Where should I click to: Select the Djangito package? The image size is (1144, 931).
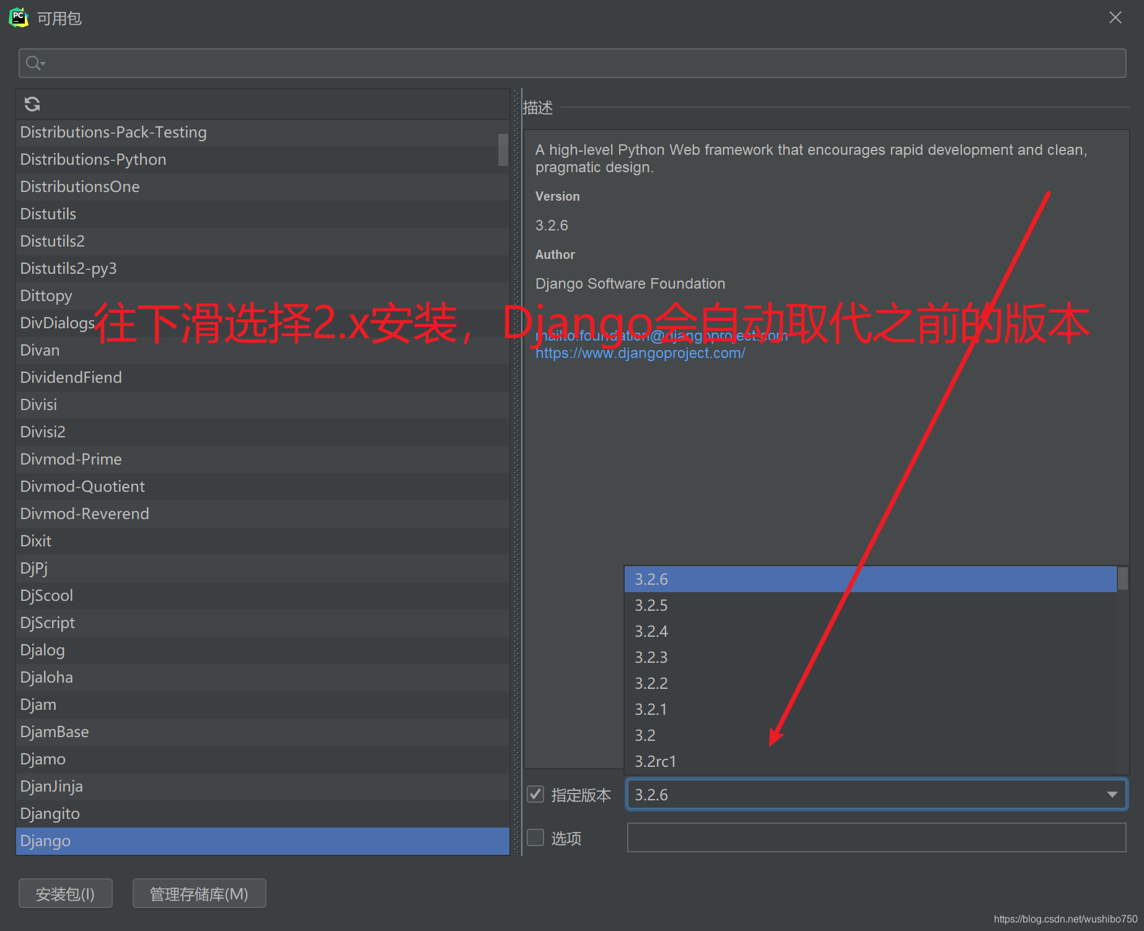click(x=263, y=814)
